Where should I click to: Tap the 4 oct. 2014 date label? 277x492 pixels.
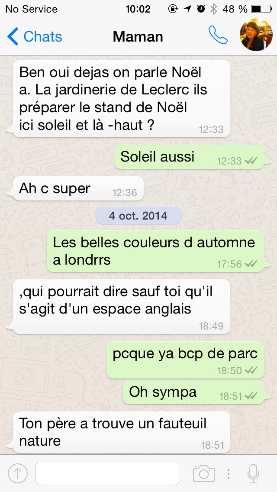[x=138, y=216]
